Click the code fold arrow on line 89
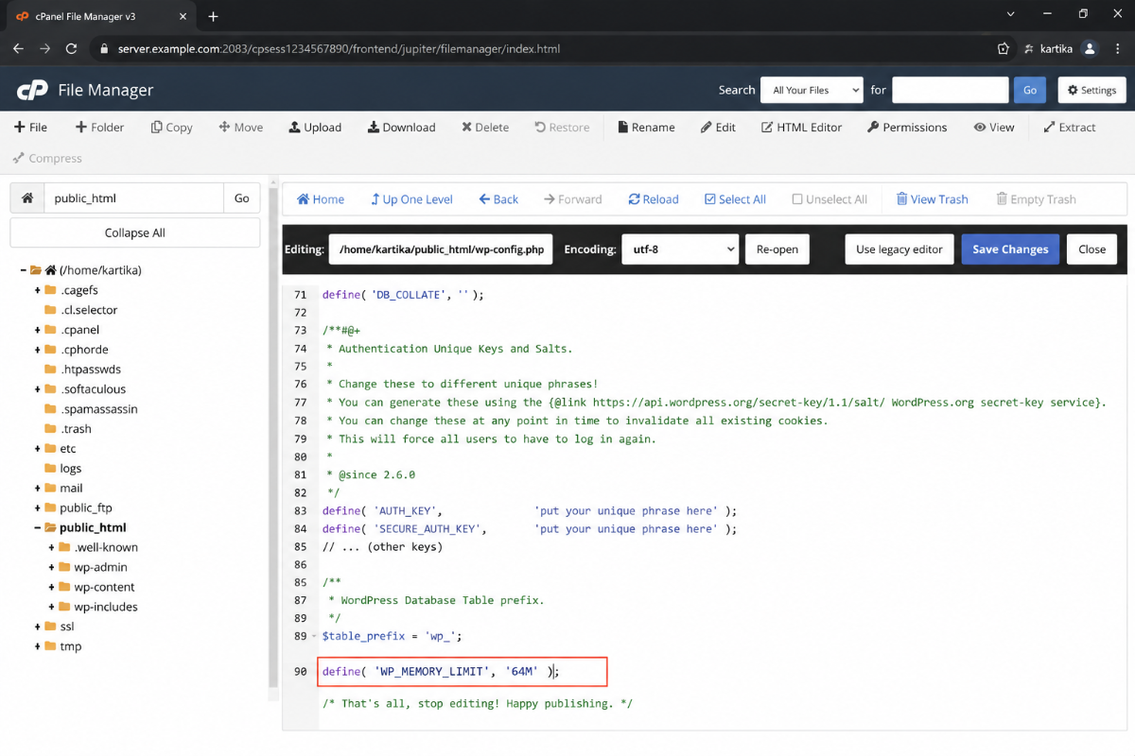The image size is (1135, 756). (x=315, y=636)
